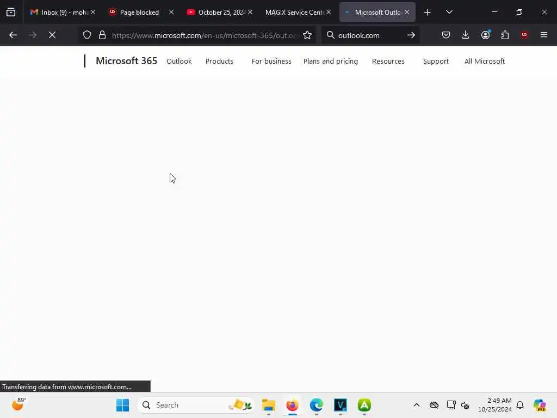
Task: Click the outlook.com search field
Action: tap(369, 35)
